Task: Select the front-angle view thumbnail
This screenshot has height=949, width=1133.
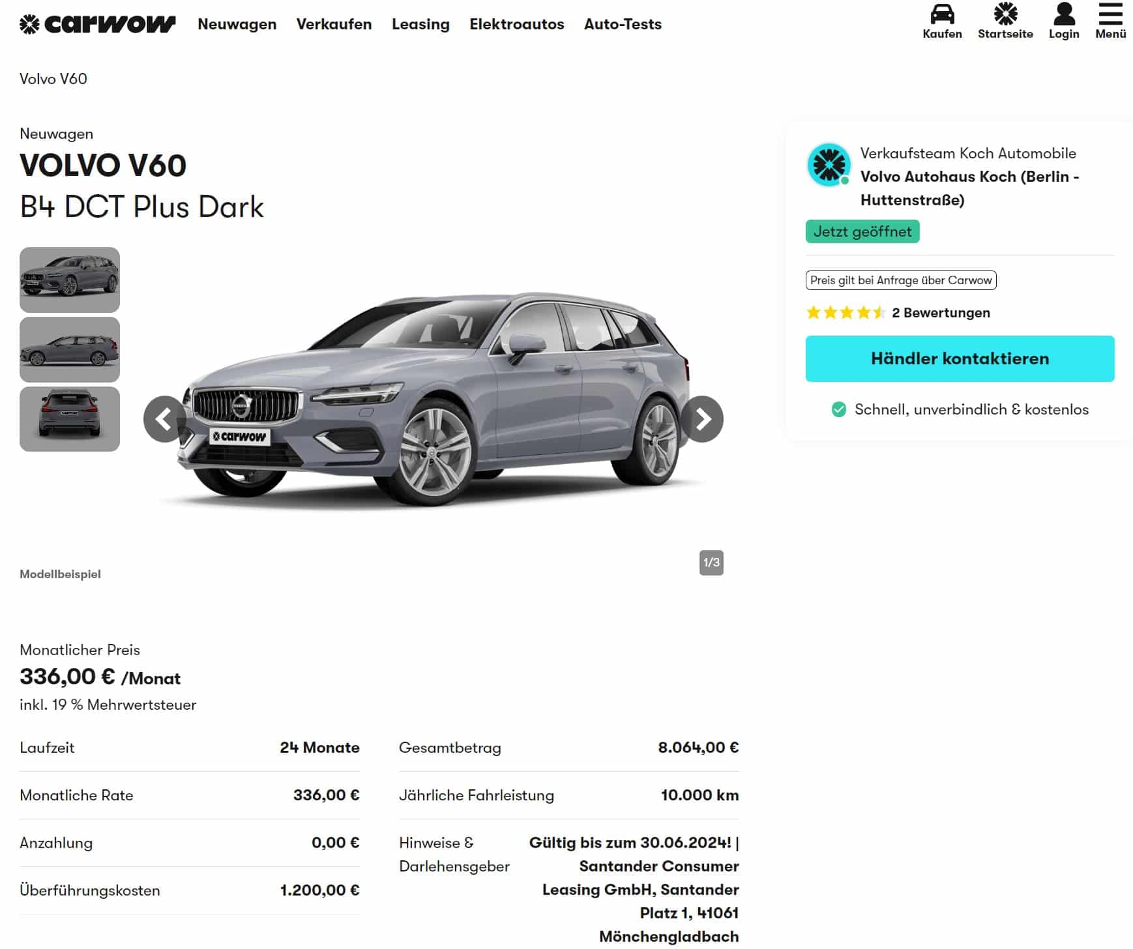Action: click(70, 280)
